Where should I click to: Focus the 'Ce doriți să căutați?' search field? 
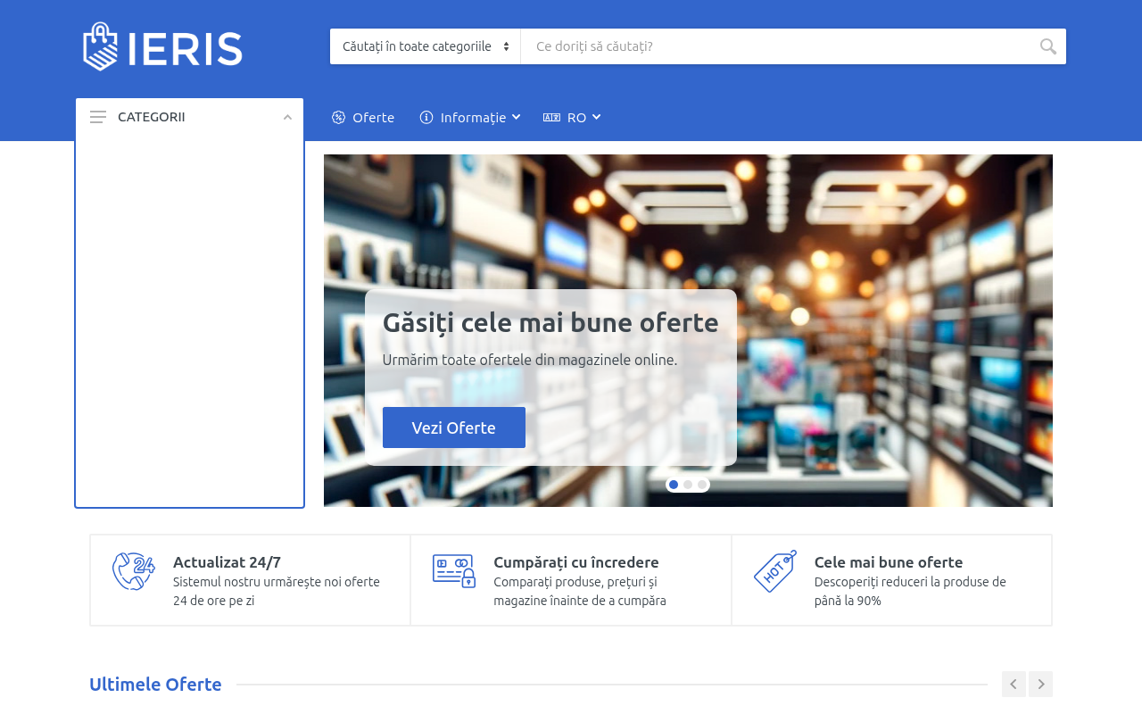click(776, 46)
